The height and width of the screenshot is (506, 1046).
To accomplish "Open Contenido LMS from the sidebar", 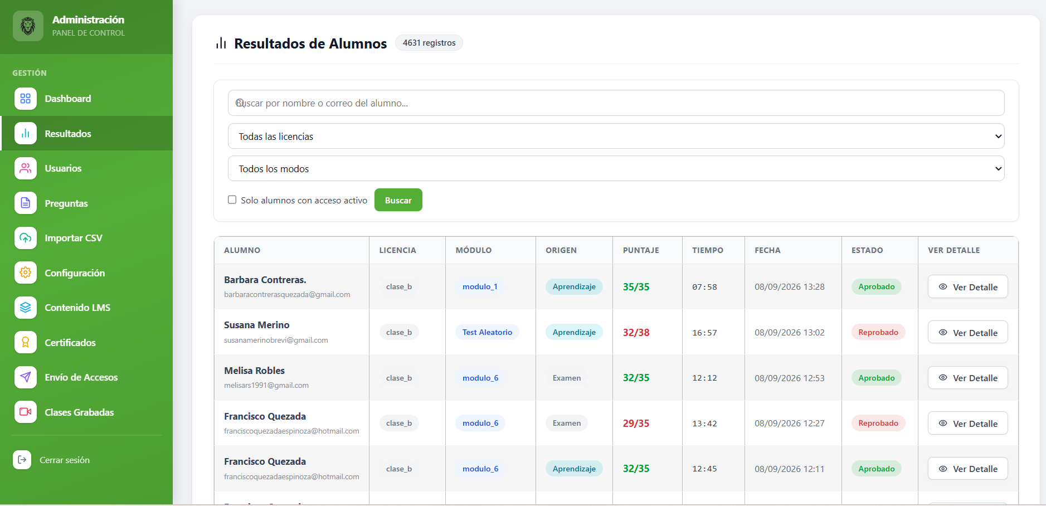I will (86, 308).
